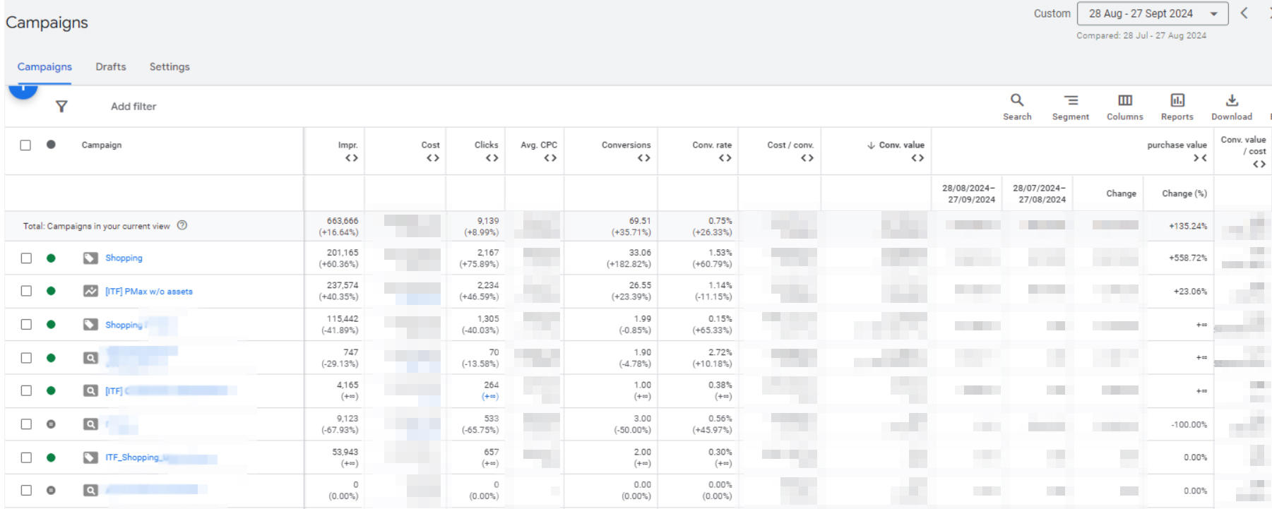Expand the Conversions column comparison arrows

click(643, 158)
